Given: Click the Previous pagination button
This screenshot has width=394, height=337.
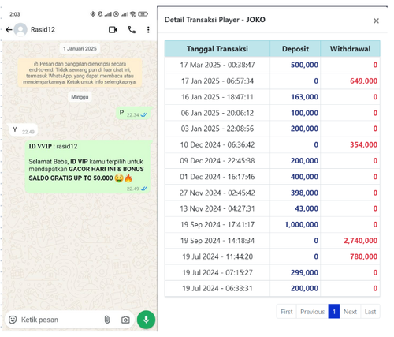Looking at the screenshot, I should click(312, 312).
